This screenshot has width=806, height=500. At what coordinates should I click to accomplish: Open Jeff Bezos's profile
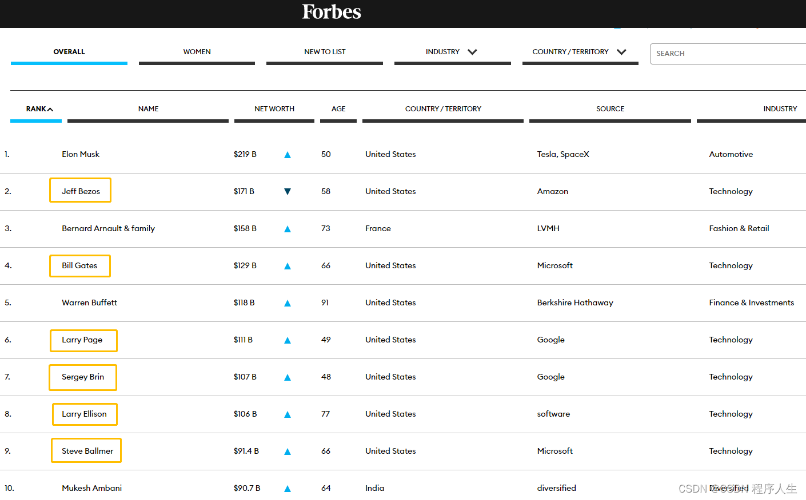click(x=81, y=191)
